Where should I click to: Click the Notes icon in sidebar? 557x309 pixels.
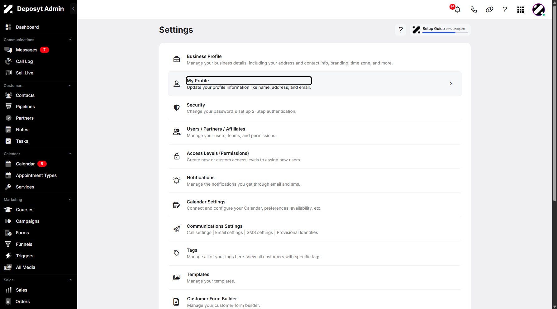click(x=8, y=130)
